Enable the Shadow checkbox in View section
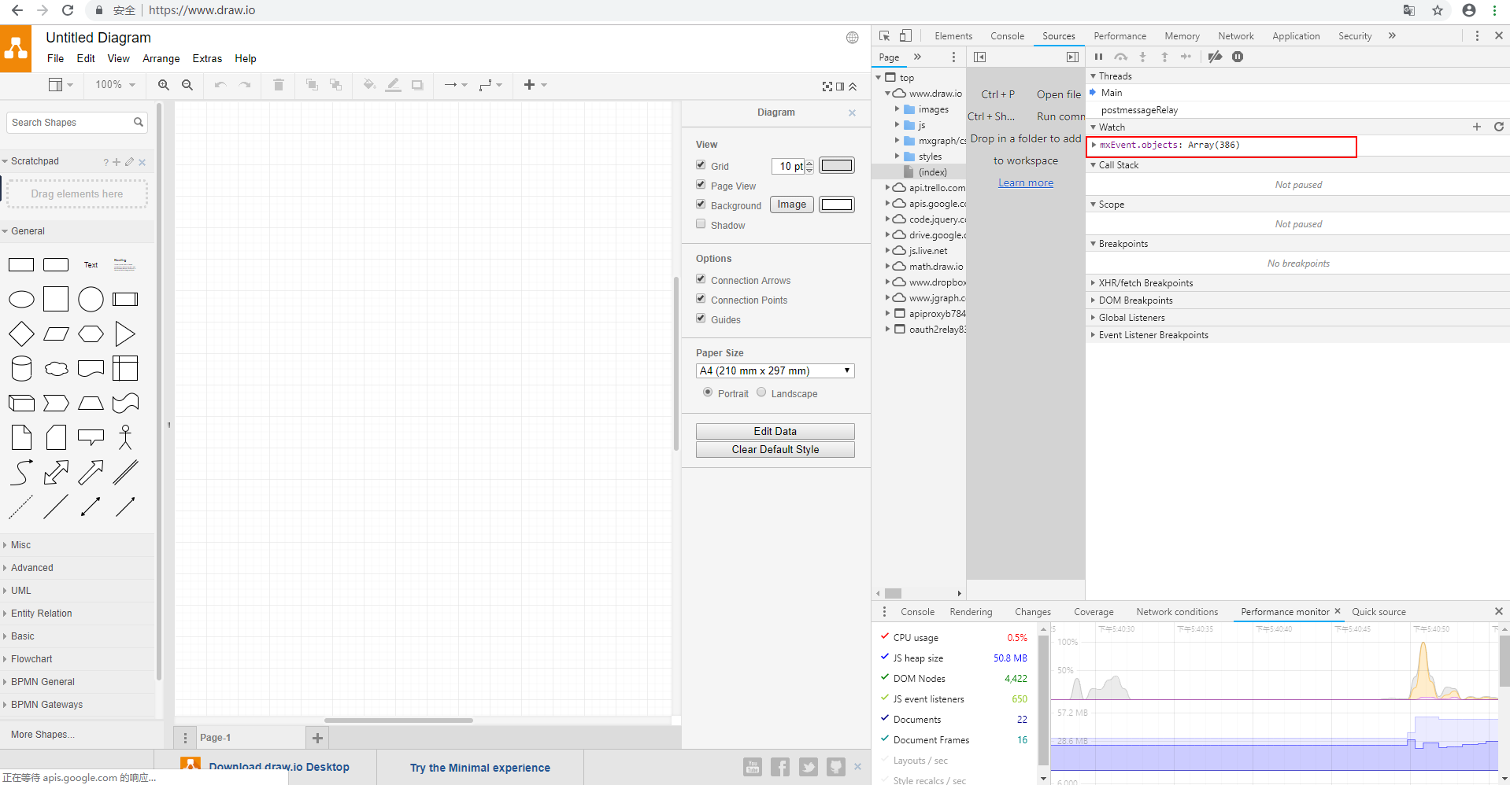 coord(701,223)
